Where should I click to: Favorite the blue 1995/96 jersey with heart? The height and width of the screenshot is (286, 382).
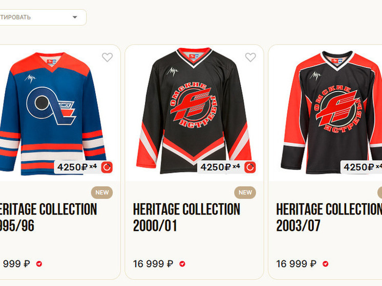click(x=107, y=57)
